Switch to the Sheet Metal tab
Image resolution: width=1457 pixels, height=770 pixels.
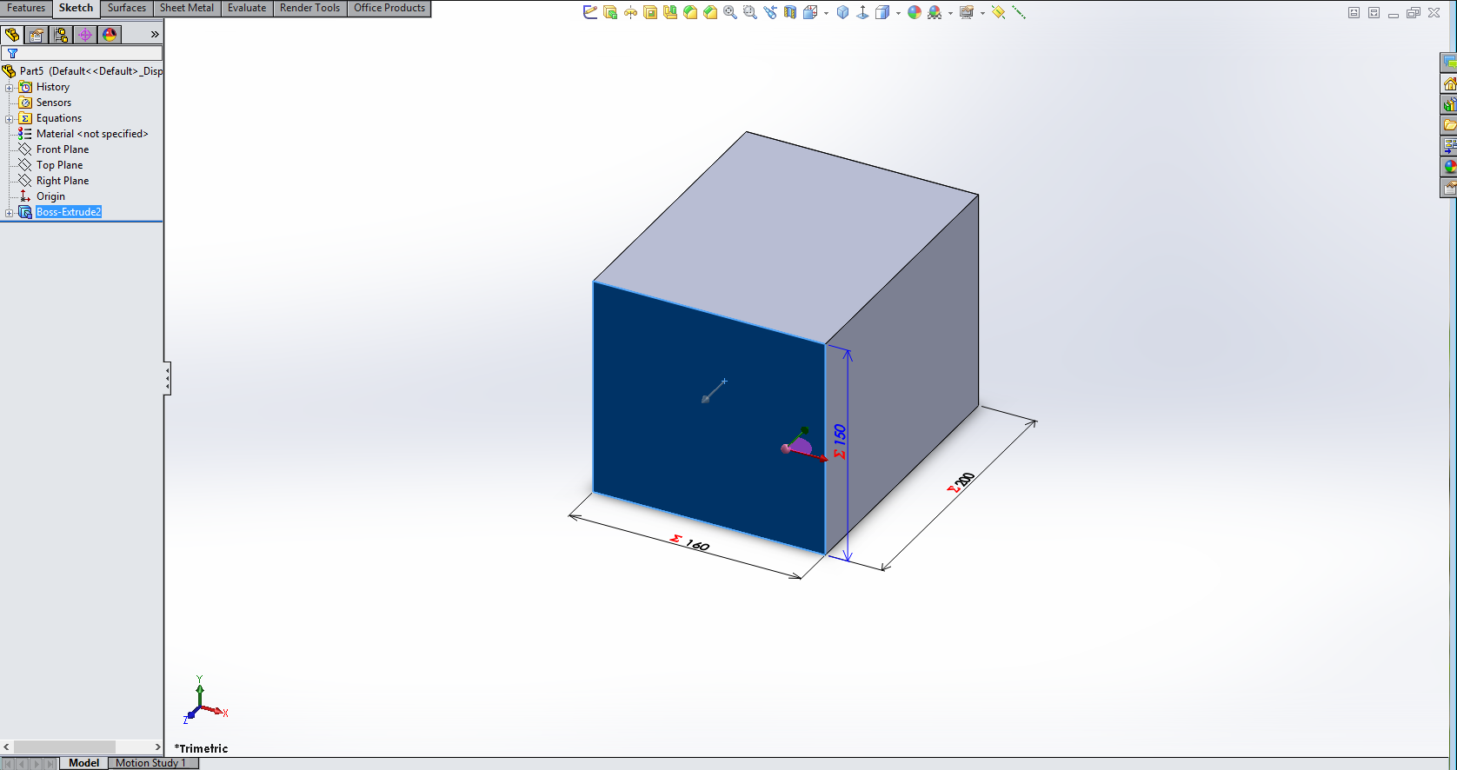[187, 8]
